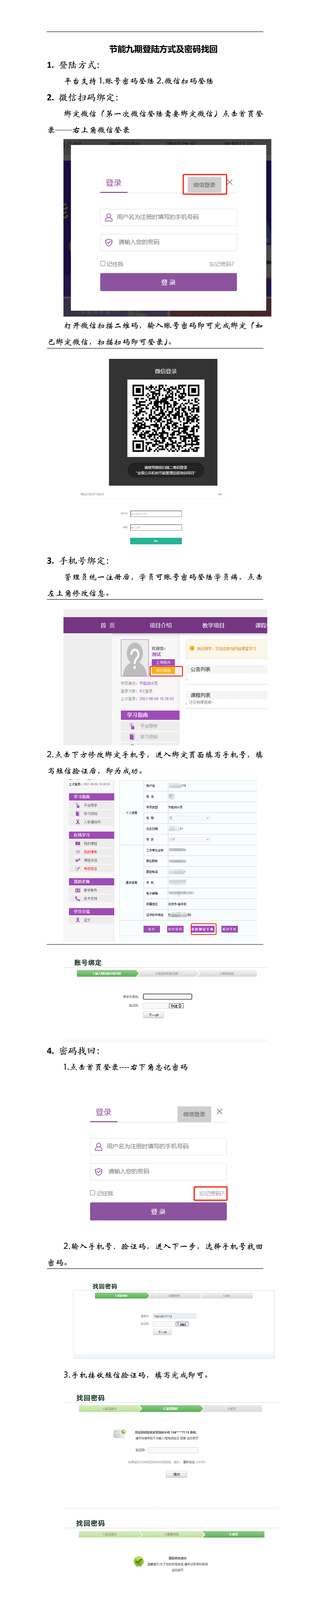Open the 项目介绍 navigation tab

(161, 625)
